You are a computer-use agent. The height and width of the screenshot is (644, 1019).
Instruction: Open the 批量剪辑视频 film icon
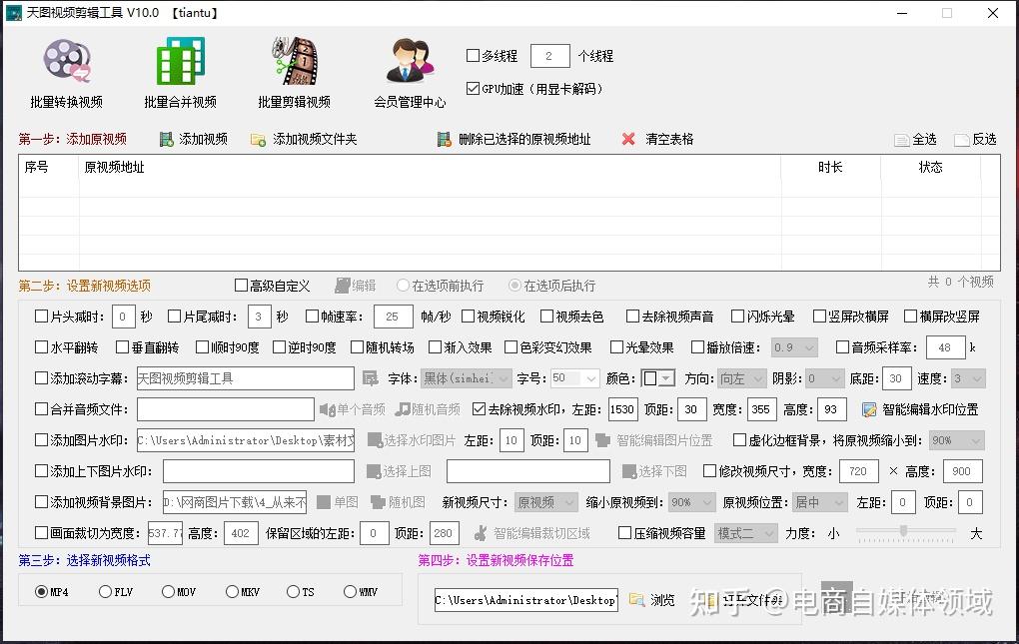tap(295, 61)
